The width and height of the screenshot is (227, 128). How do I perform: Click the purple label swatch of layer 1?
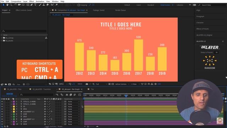click(14, 102)
